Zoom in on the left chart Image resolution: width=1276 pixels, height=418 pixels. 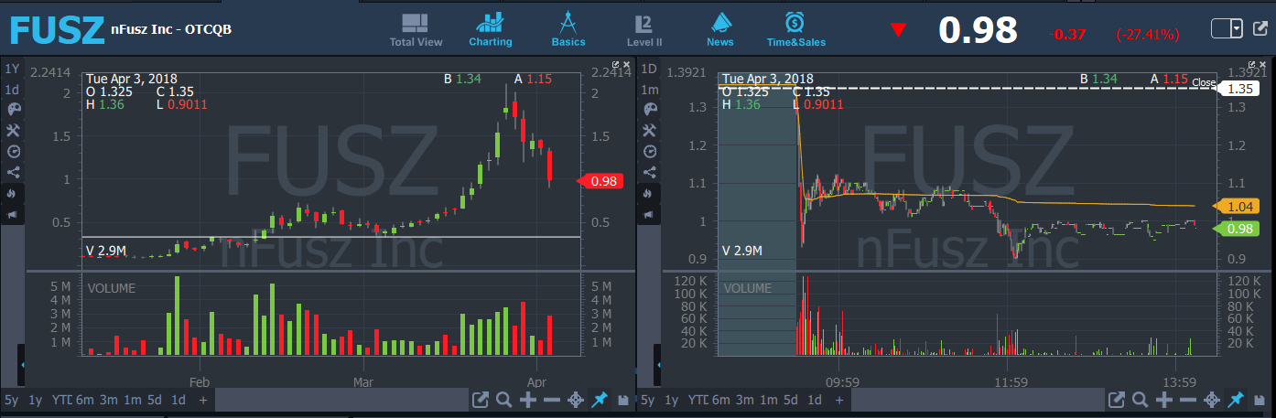tap(527, 400)
